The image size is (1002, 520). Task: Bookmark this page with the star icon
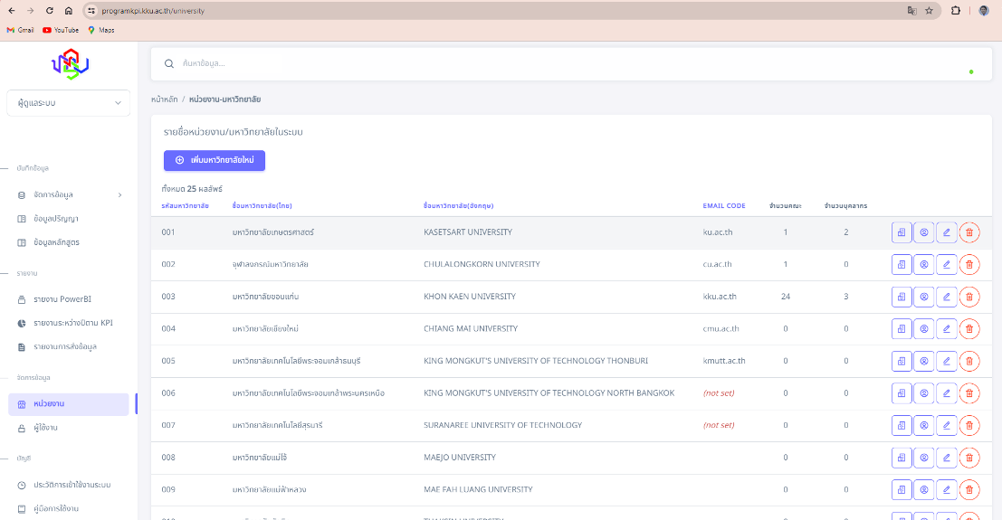(x=929, y=11)
